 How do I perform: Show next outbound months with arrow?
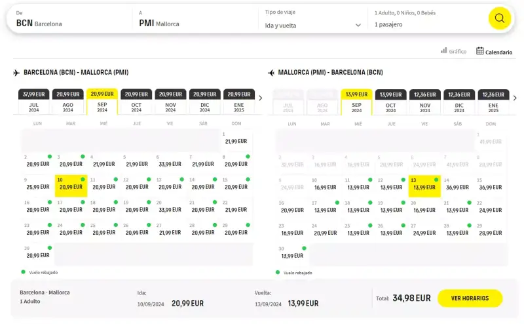tap(260, 98)
